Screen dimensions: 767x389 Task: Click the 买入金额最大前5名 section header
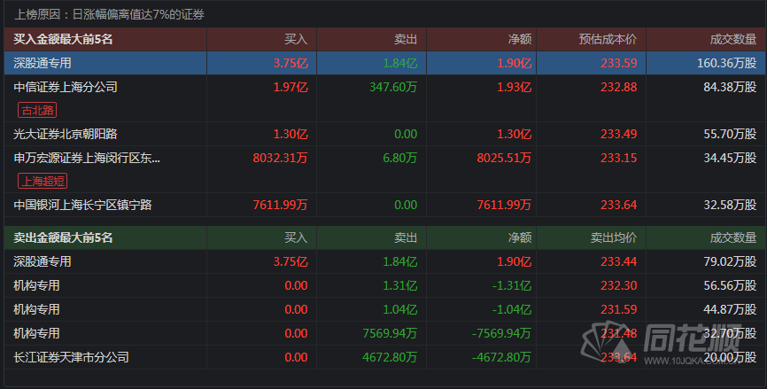(64, 40)
